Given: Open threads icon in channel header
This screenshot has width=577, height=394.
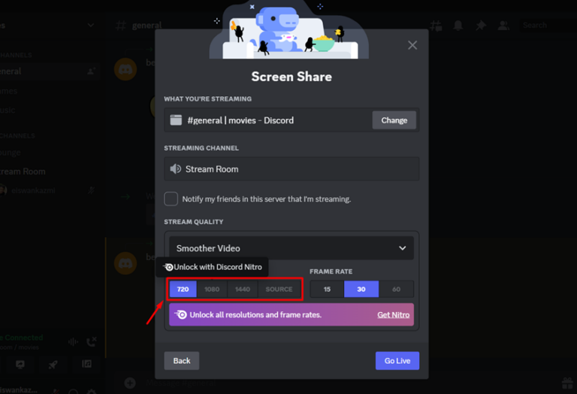Looking at the screenshot, I should (436, 26).
